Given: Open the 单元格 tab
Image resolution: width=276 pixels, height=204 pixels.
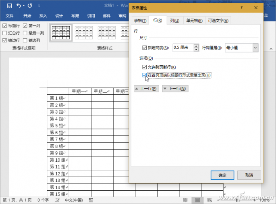Looking at the screenshot, I should pos(194,21).
